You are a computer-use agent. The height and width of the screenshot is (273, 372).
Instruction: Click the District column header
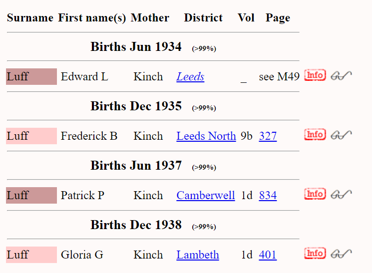[x=203, y=18]
